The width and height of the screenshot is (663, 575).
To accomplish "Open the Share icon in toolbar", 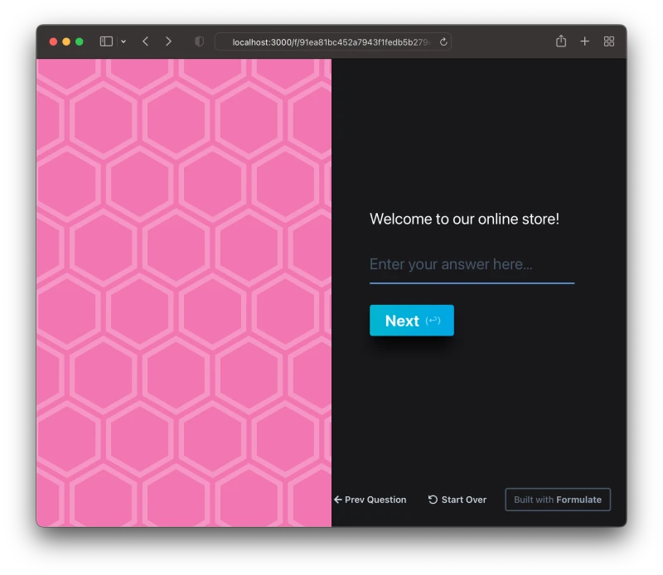I will click(x=561, y=41).
